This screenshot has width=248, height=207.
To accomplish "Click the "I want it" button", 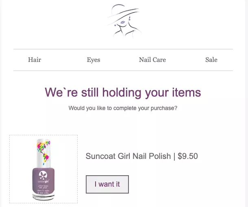I will (107, 184).
